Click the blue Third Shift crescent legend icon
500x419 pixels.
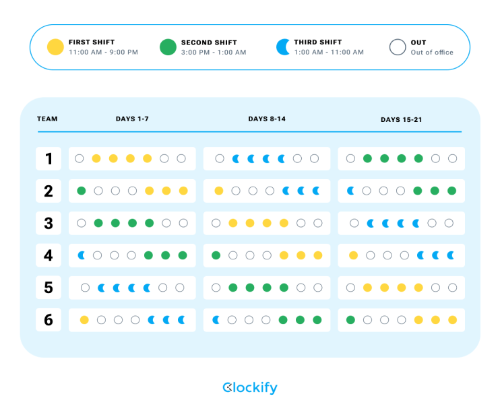point(283,47)
